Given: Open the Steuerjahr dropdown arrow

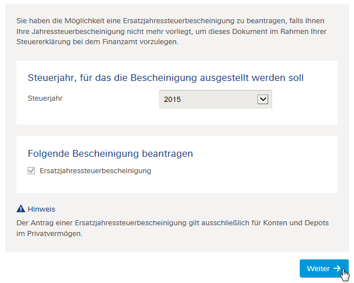Looking at the screenshot, I should pyautogui.click(x=263, y=100).
